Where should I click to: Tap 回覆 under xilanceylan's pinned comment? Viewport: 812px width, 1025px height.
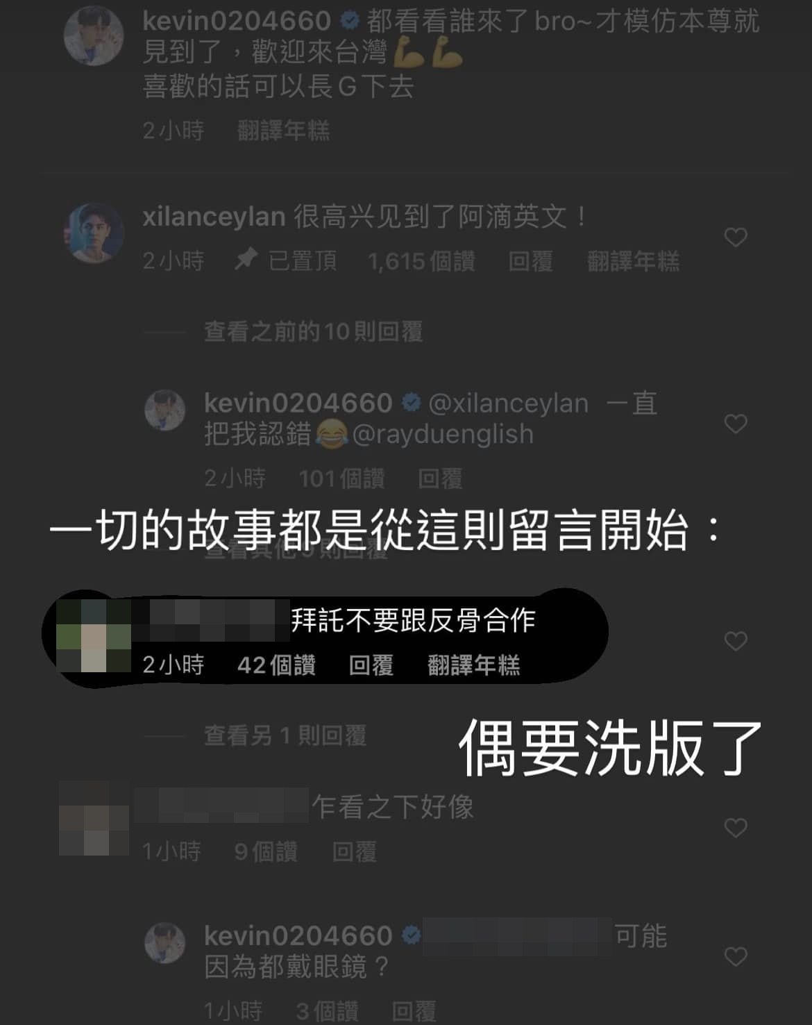[x=530, y=261]
